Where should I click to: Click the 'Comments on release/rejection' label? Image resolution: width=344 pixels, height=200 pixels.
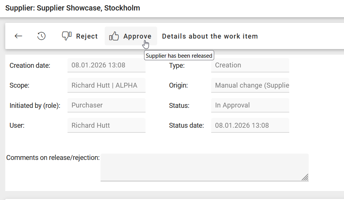pyautogui.click(x=53, y=158)
